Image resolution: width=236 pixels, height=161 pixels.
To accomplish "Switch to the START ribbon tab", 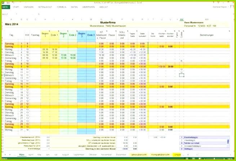I will pyautogui.click(x=16, y=7).
